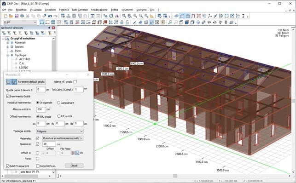Click the Toll.Coinc./Compl. input field
The width and height of the screenshot is (296, 183).
[79, 89]
